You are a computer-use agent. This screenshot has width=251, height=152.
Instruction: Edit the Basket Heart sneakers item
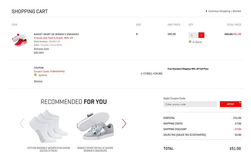pyautogui.click(x=39, y=52)
